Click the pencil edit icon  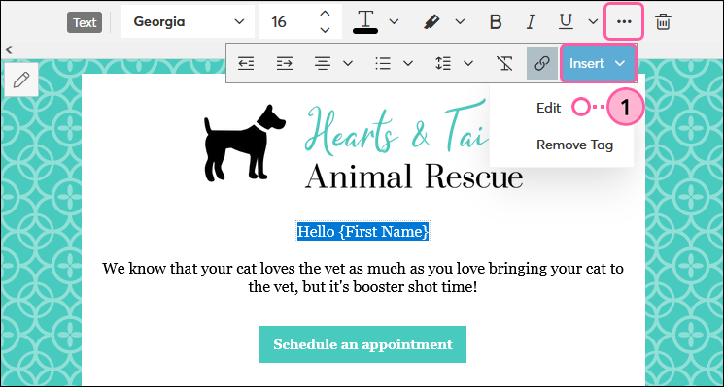coord(20,80)
